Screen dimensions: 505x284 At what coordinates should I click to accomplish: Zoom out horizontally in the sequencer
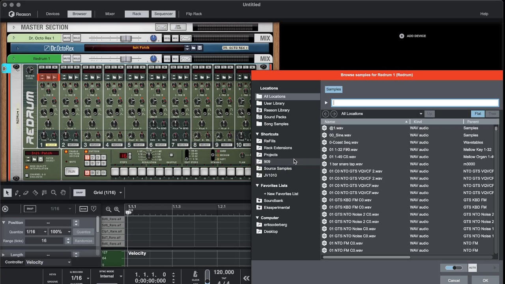[x=108, y=209]
